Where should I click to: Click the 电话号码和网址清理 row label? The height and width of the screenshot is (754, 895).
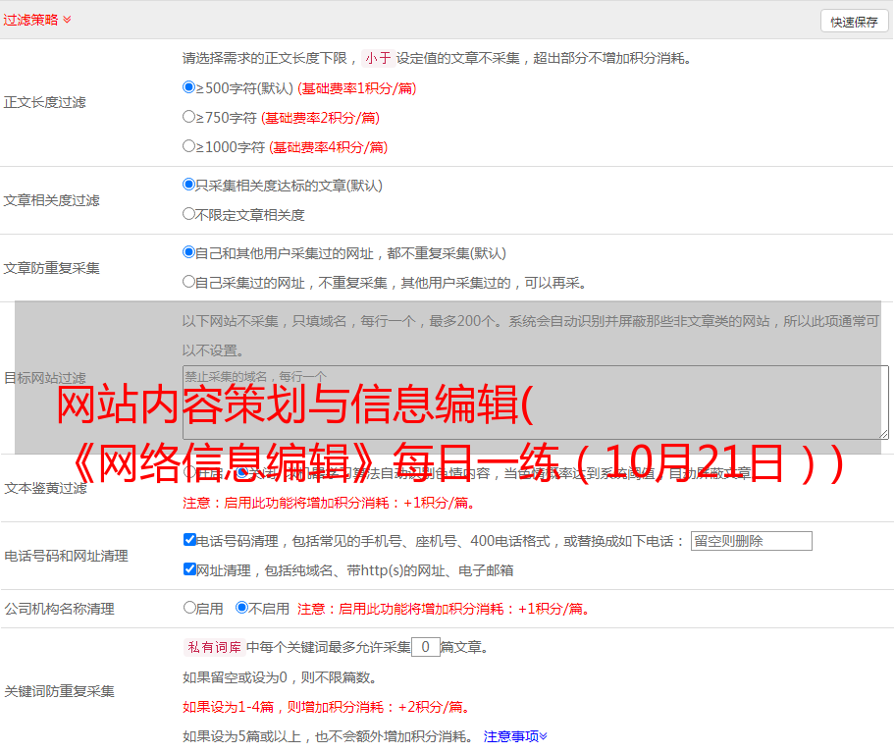[66, 556]
